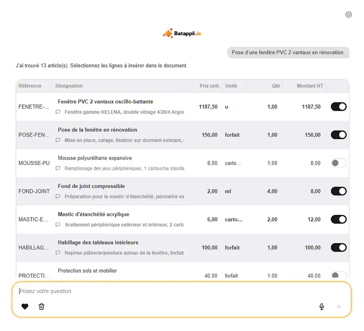Image resolution: width=364 pixels, height=331 pixels.
Task: Click the heart favorite icon
Action: [25, 306]
